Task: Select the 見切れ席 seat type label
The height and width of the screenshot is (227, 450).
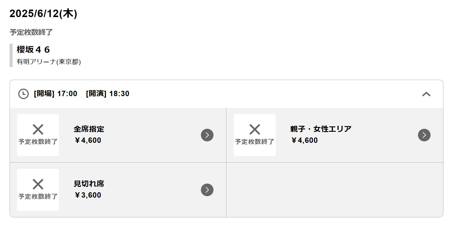Action: 89,184
